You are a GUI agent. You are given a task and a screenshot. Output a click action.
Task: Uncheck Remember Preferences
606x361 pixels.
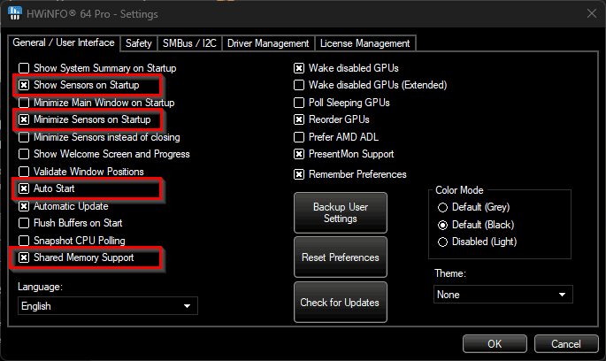[299, 174]
